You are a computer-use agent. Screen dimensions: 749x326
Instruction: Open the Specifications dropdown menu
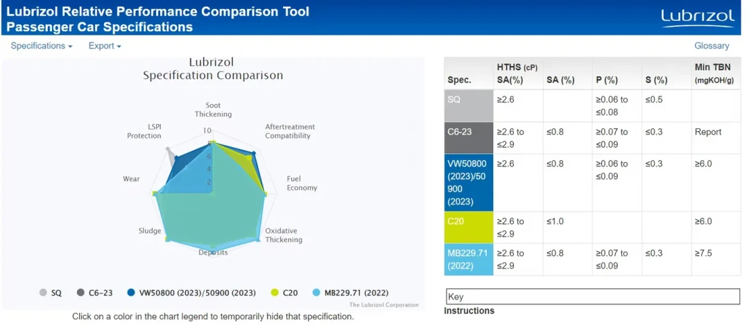(x=42, y=46)
